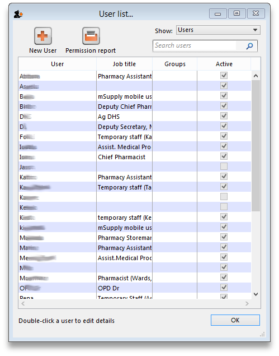
Task: Click the scroll down arrow of user list
Action: tap(256, 294)
